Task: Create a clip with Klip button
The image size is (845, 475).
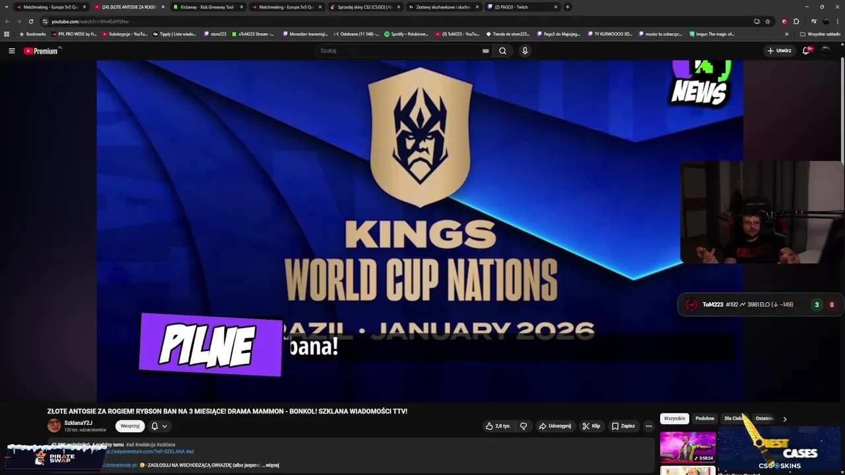Action: pos(591,426)
